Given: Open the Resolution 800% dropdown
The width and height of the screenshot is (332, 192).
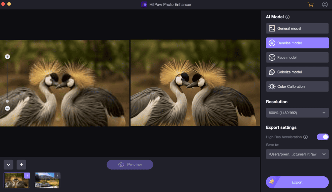Looking at the screenshot, I should tap(297, 113).
